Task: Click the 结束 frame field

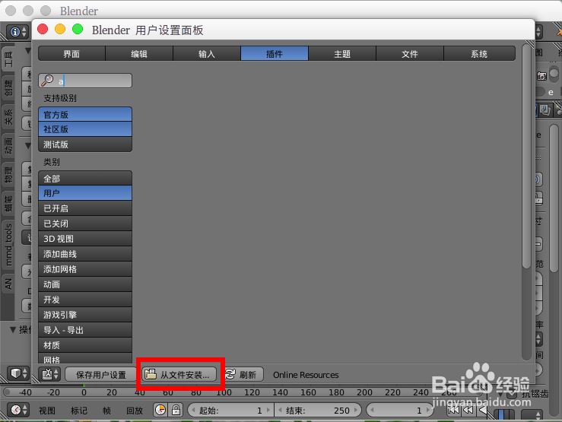Action: pos(318,410)
